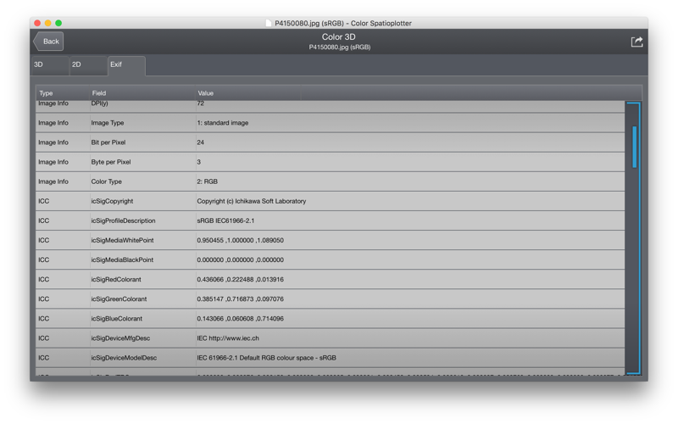678x424 pixels.
Task: Minimize the window with the yellow button
Action: 48,23
